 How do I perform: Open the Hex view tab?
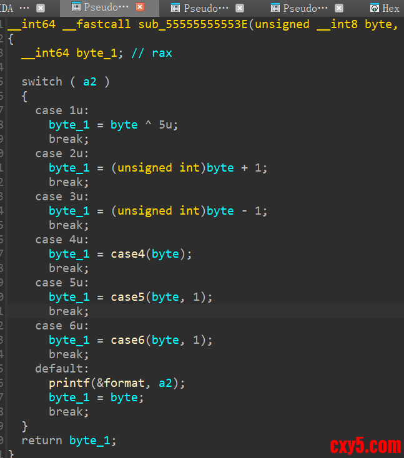tap(391, 8)
